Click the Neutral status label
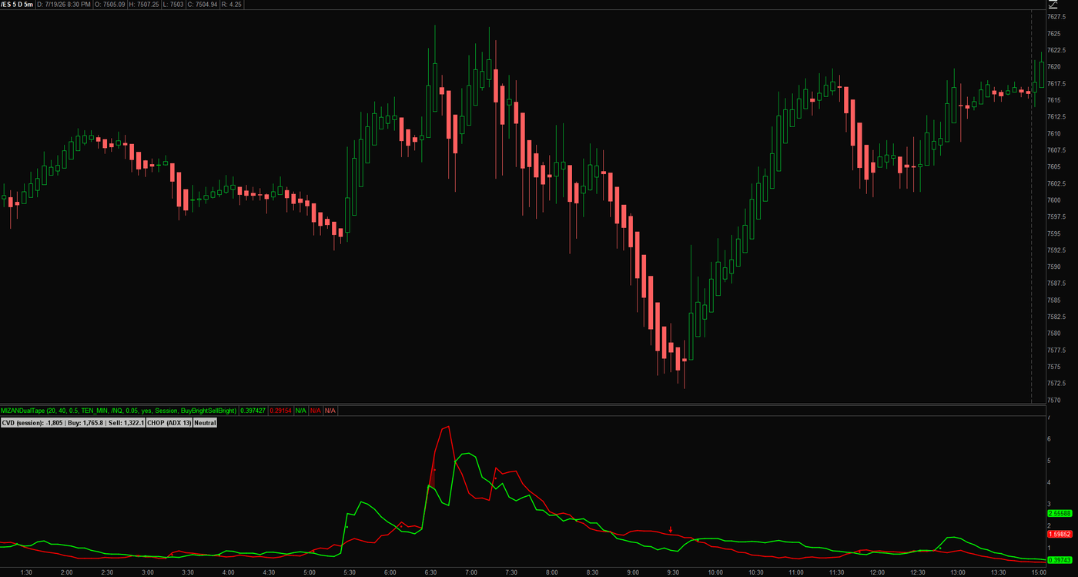This screenshot has height=577, width=1078. [x=205, y=423]
